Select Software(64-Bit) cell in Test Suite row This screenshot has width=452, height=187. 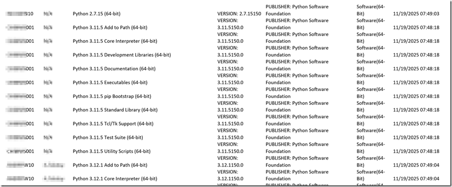point(371,134)
